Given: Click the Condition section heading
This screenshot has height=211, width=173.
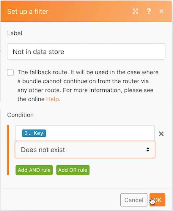Looking at the screenshot, I should tap(21, 115).
